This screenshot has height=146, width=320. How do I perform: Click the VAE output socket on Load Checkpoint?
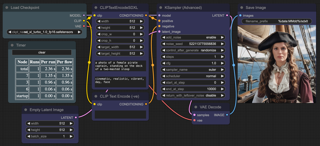coord(84,26)
